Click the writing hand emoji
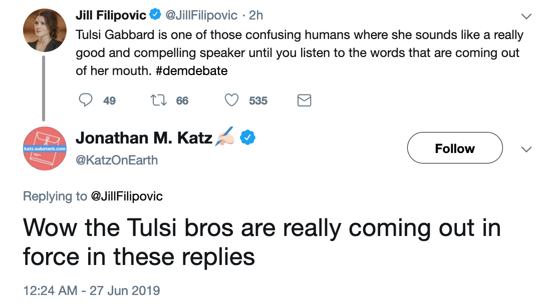Viewport: 558px width, 308px height. point(225,137)
